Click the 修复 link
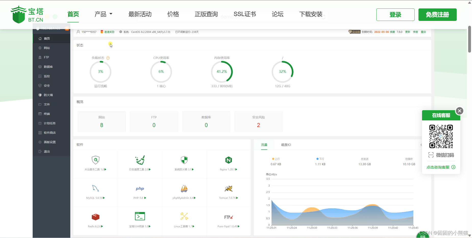Image resolution: width=472 pixels, height=238 pixels. [416, 32]
